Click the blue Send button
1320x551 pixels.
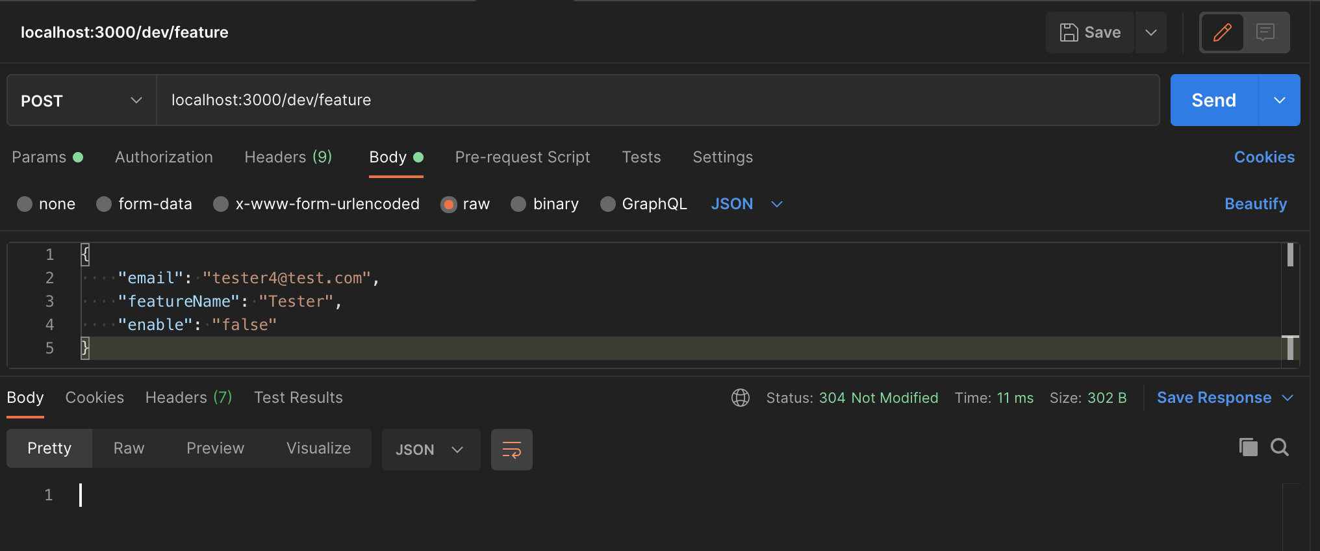1213,100
